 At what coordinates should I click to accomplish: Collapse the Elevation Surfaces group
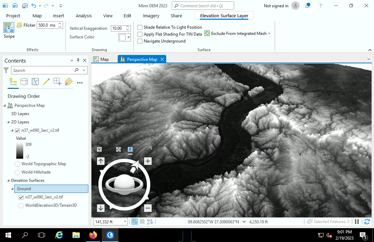click(x=9, y=180)
